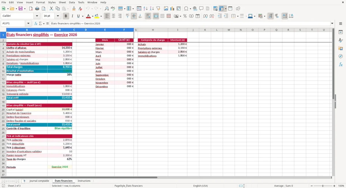The width and height of the screenshot is (346, 188).
Task: Click zoom level 100% in status bar
Action: pyautogui.click(x=341, y=186)
